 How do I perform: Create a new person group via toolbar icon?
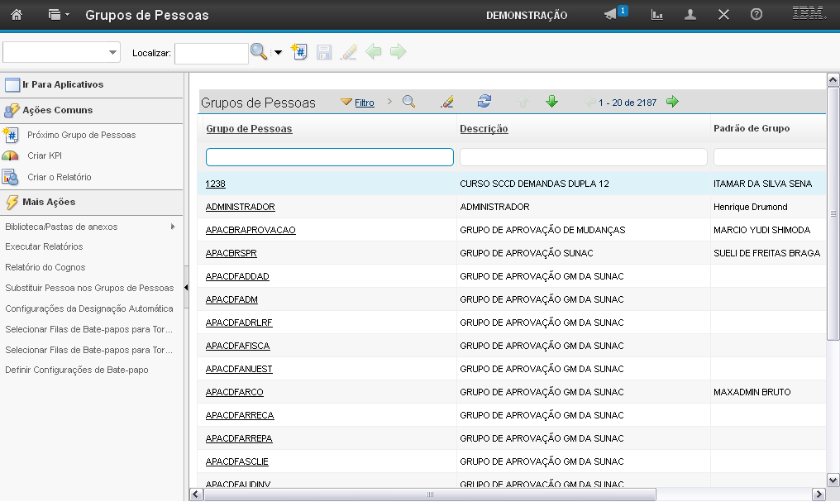click(300, 52)
